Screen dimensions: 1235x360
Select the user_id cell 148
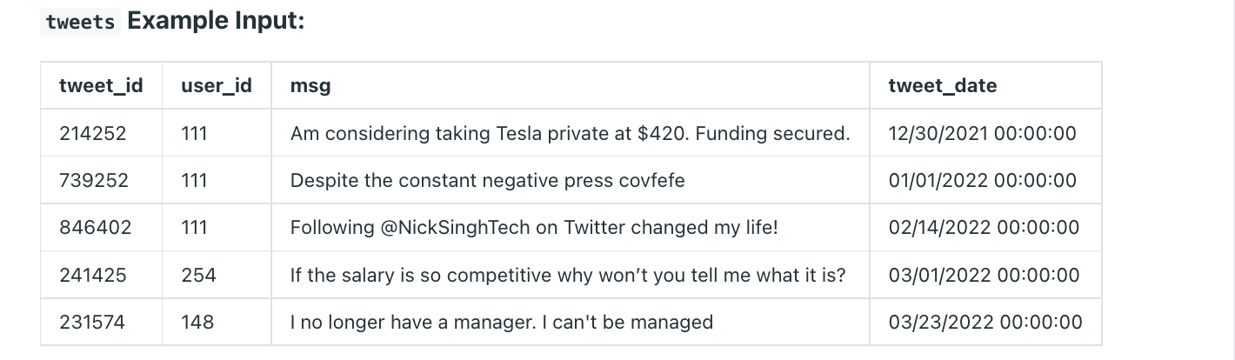coord(197,322)
